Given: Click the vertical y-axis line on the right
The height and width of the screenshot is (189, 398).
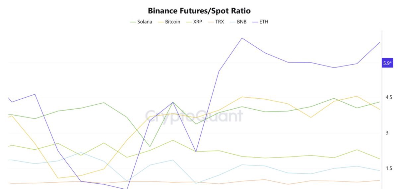Looking at the screenshot, I should 382,109.
